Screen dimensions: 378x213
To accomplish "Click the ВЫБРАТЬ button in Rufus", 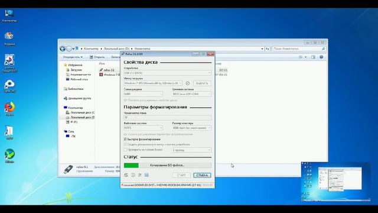I will coord(202,83).
